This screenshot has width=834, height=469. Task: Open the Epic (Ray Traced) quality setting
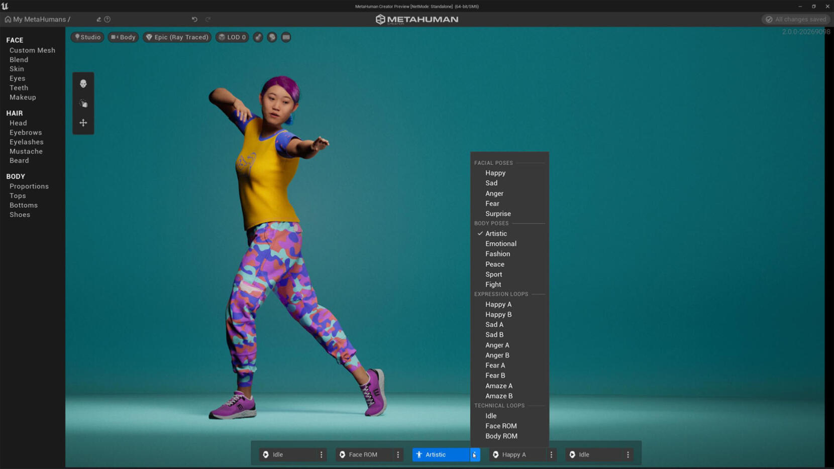click(x=177, y=37)
